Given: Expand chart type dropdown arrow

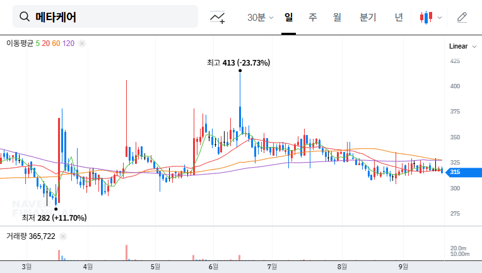Looking at the screenshot, I should tap(440, 18).
